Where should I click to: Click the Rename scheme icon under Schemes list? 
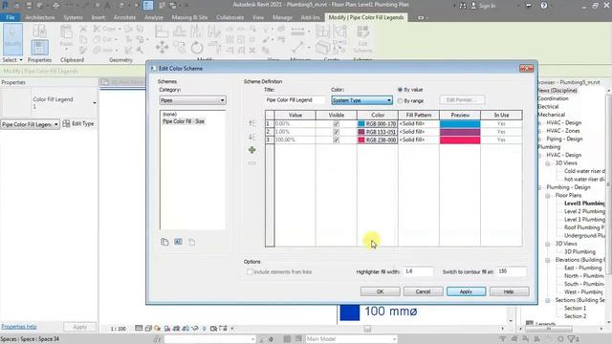click(179, 242)
